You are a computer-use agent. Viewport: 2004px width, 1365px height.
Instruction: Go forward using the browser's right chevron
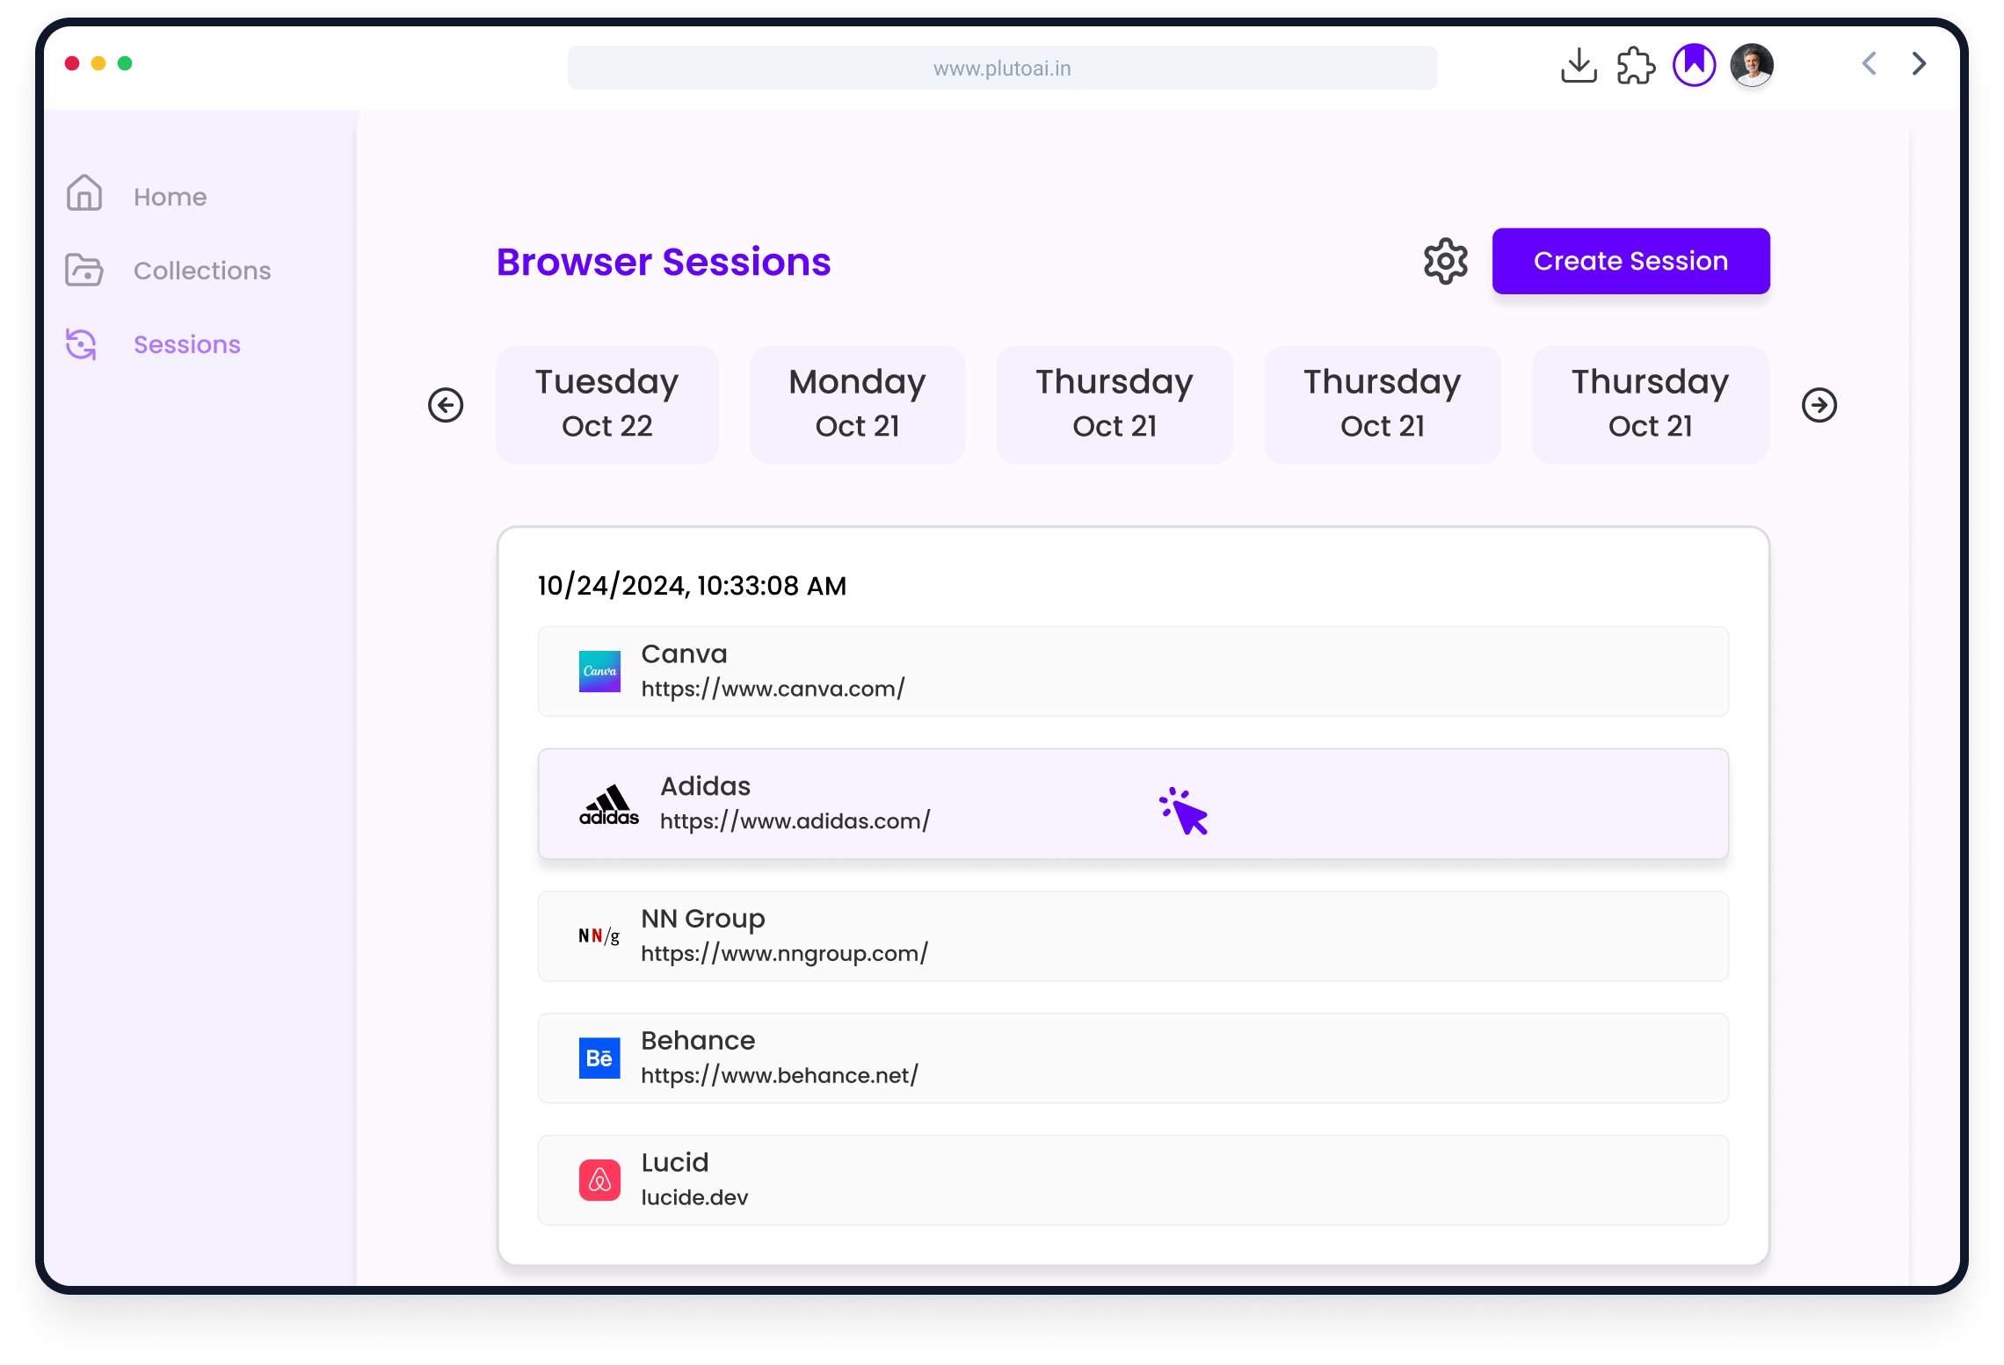tap(1919, 63)
